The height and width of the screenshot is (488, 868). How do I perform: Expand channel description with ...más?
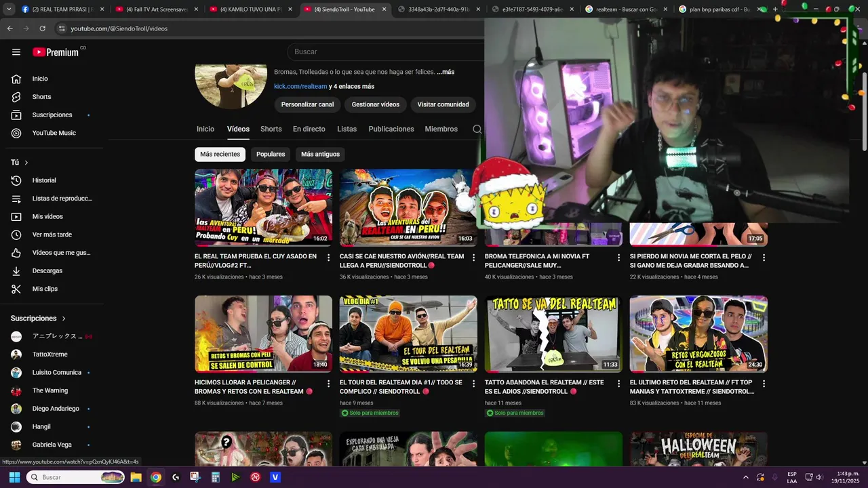[446, 72]
